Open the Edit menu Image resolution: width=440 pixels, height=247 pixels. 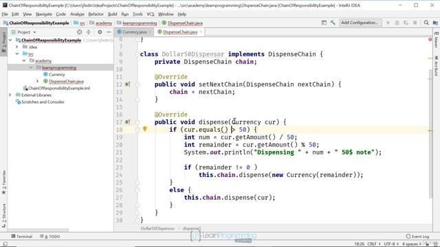[x=15, y=14]
